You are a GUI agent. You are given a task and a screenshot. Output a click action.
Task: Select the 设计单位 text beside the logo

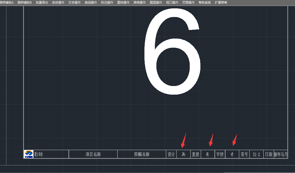coord(39,154)
